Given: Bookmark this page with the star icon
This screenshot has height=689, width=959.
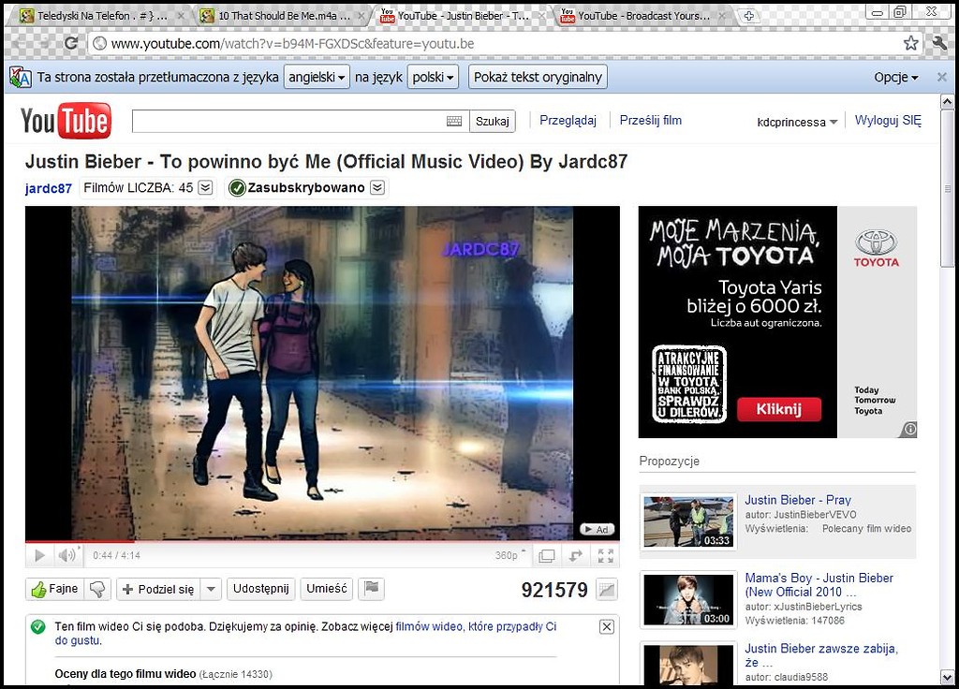Looking at the screenshot, I should pos(910,43).
